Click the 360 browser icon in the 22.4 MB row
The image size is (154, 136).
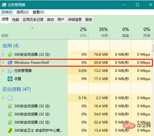pyautogui.click(x=10, y=122)
